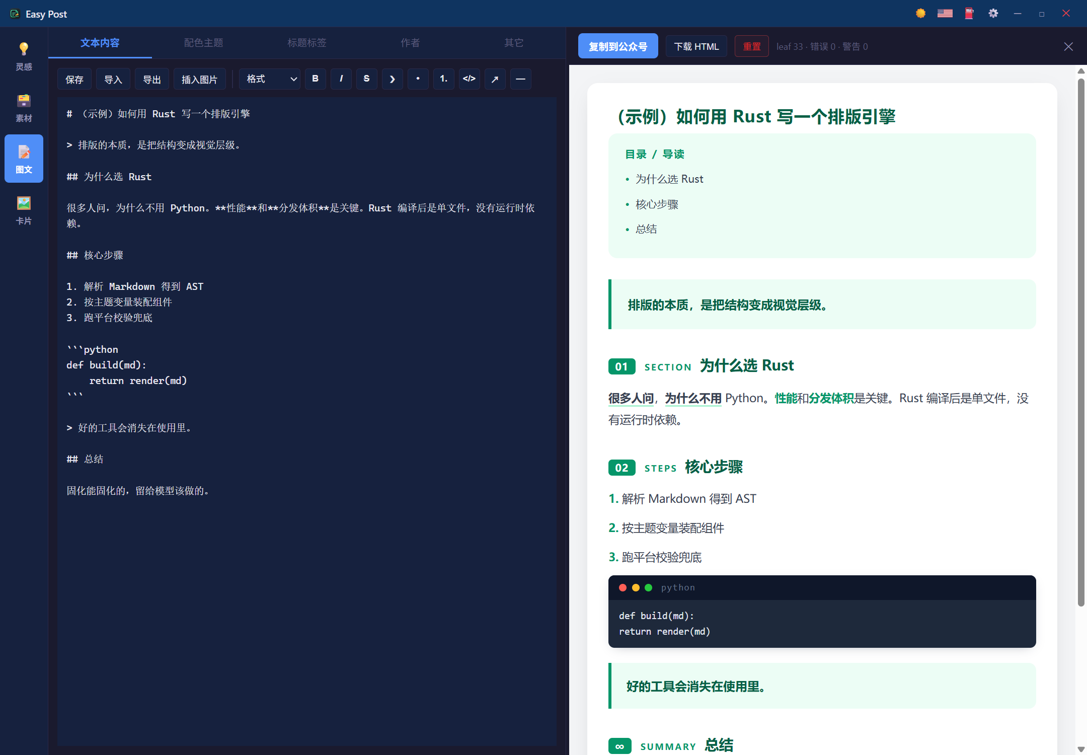Click the preview scrollbar up arrow
This screenshot has height=755, width=1087.
click(1080, 71)
